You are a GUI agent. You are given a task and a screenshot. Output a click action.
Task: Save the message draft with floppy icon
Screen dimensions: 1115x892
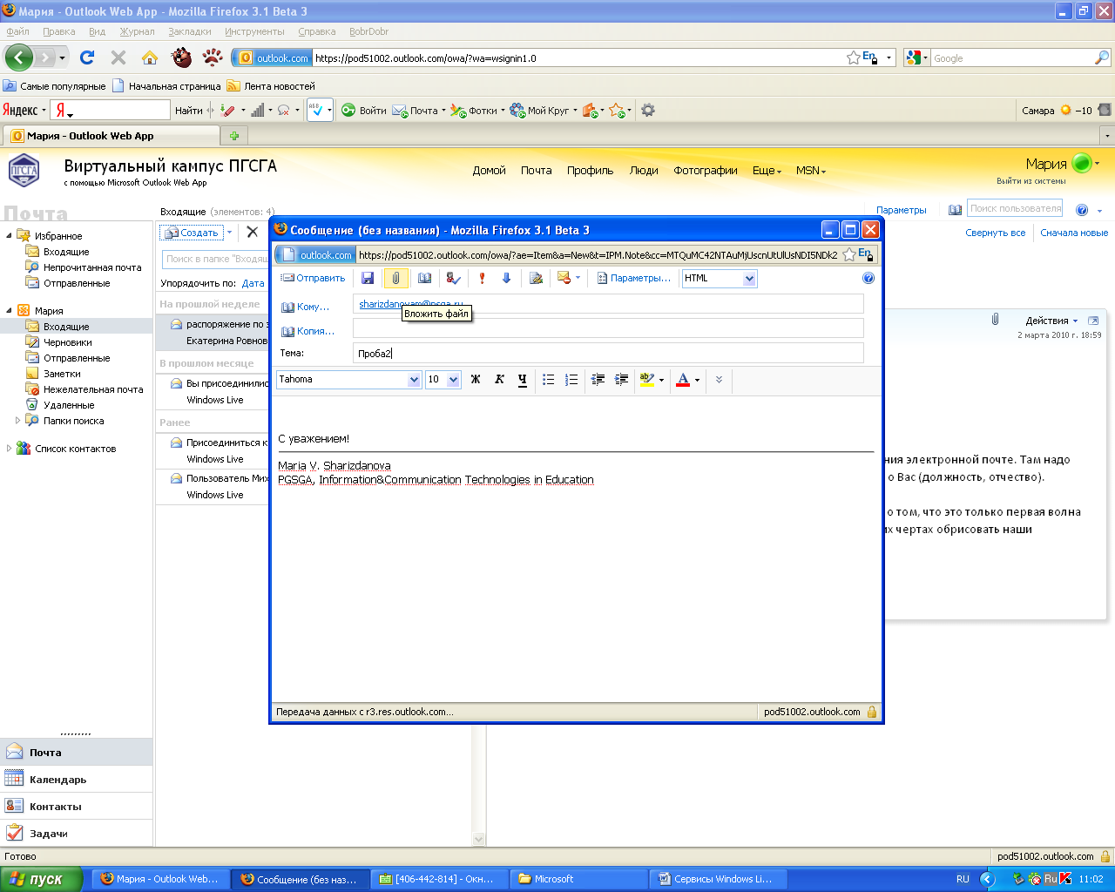[368, 278]
